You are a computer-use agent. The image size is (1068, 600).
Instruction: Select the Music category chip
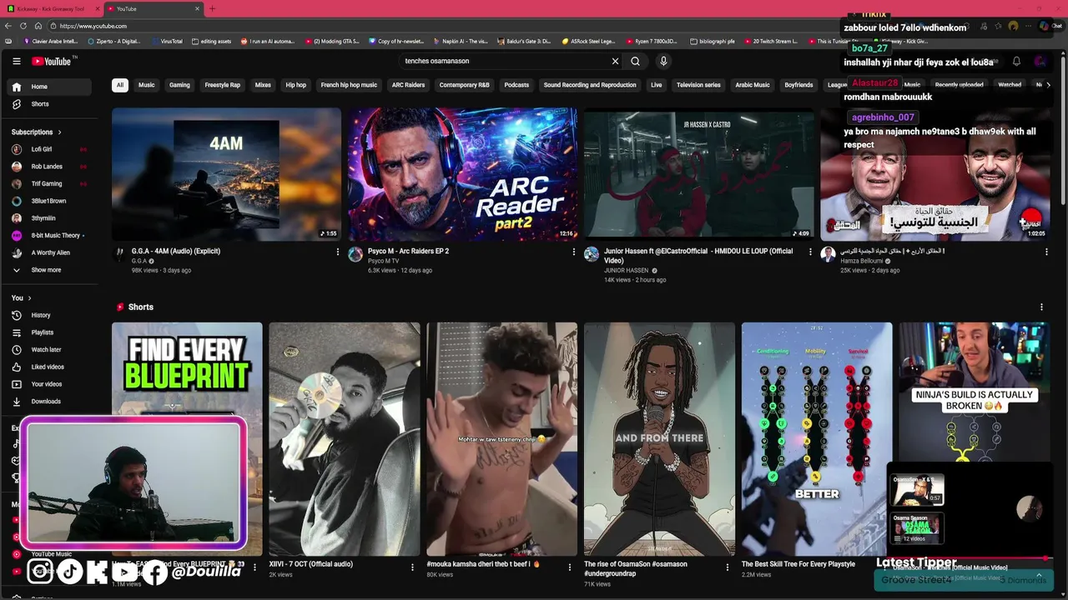146,85
